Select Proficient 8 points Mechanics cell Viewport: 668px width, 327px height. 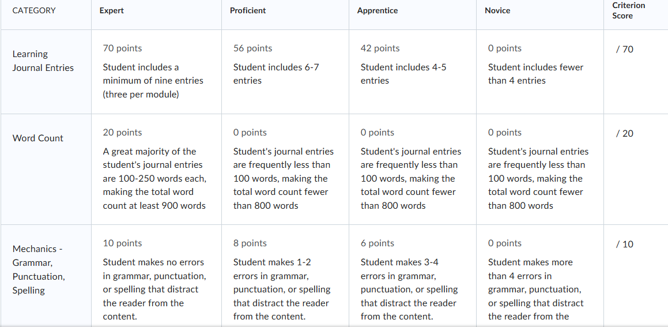pos(285,276)
